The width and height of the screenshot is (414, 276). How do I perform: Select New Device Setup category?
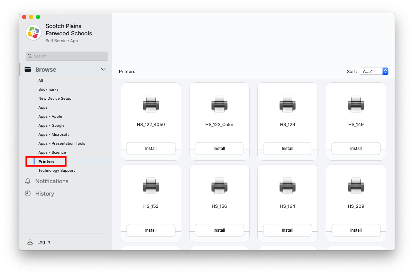click(55, 98)
